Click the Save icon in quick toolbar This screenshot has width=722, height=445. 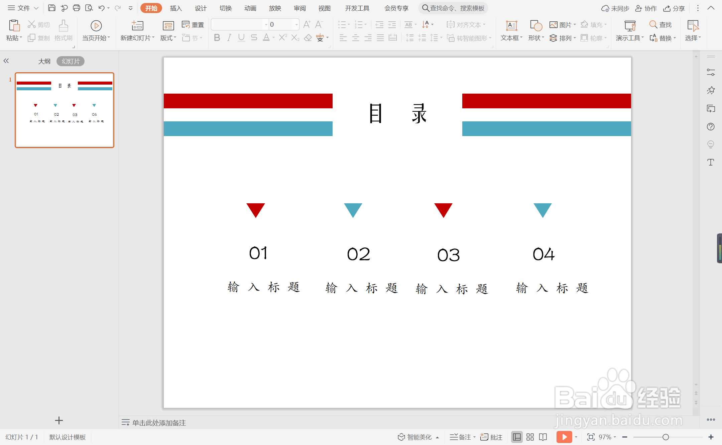click(x=51, y=8)
